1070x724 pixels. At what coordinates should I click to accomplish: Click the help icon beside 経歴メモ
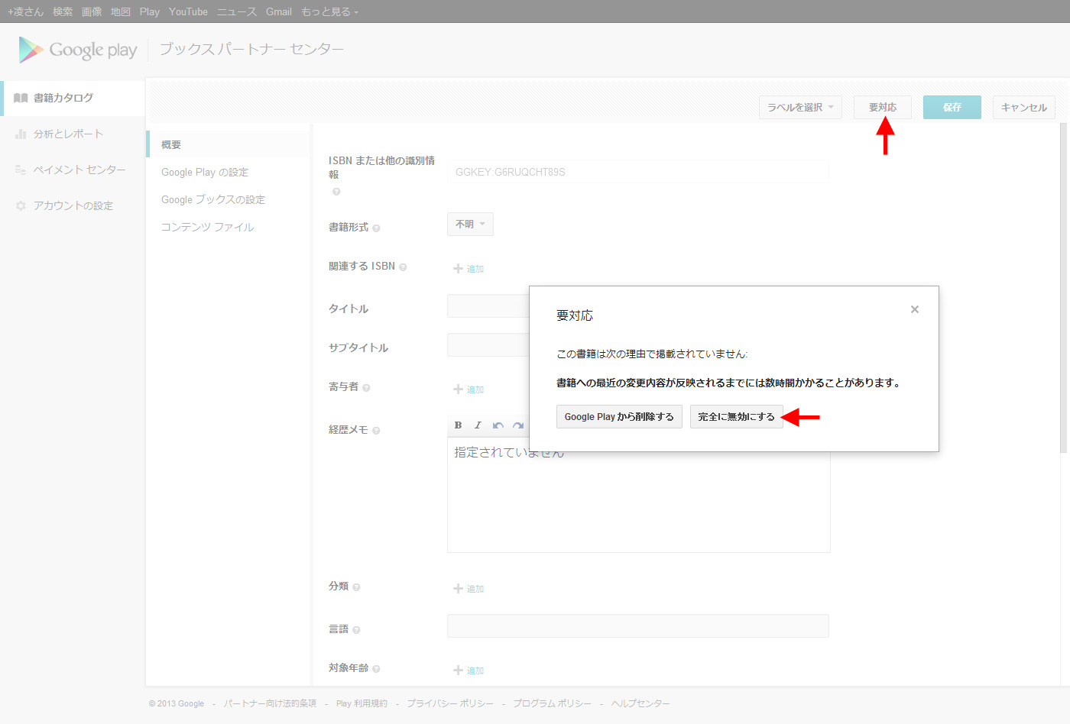[x=376, y=431]
